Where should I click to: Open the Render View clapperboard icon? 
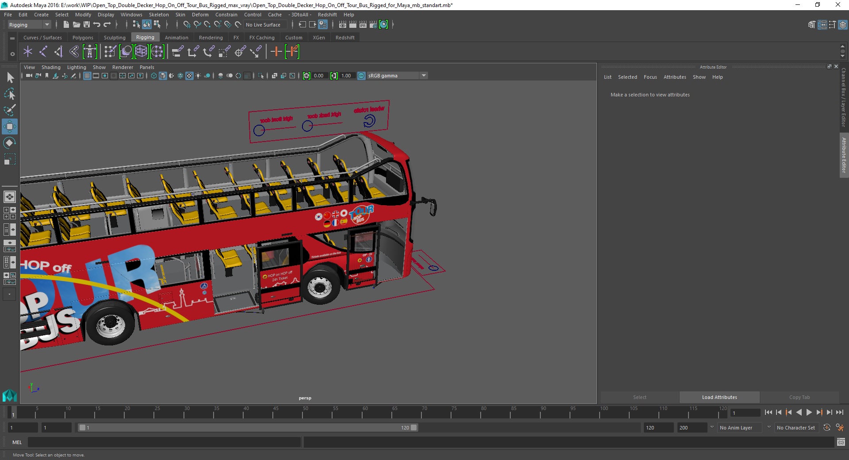click(x=343, y=25)
